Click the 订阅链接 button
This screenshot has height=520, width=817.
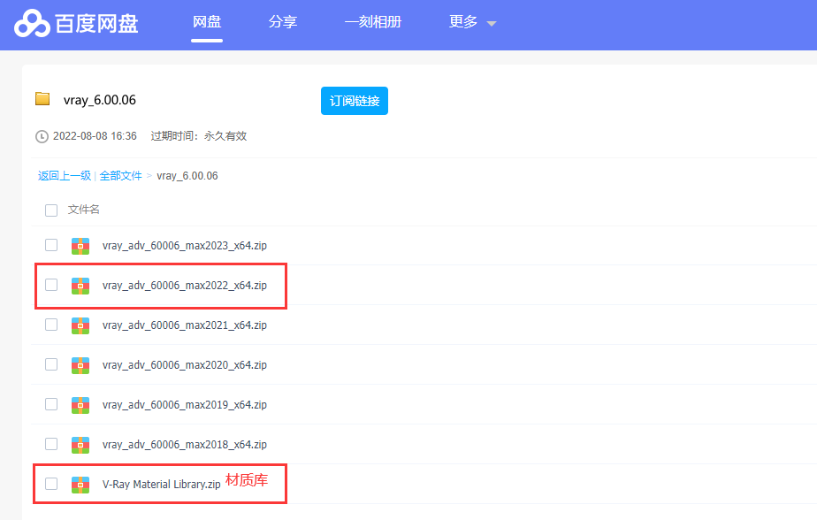(x=354, y=101)
